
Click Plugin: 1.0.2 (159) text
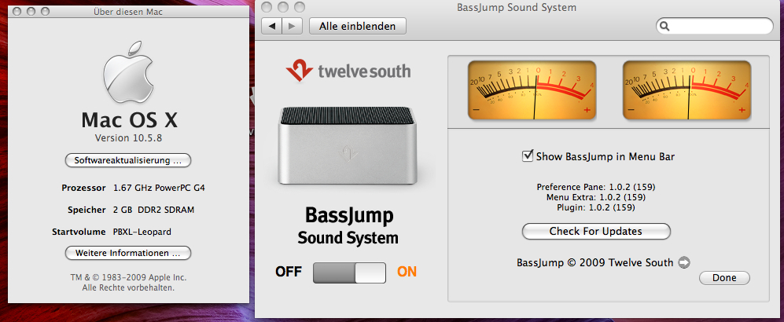(596, 207)
